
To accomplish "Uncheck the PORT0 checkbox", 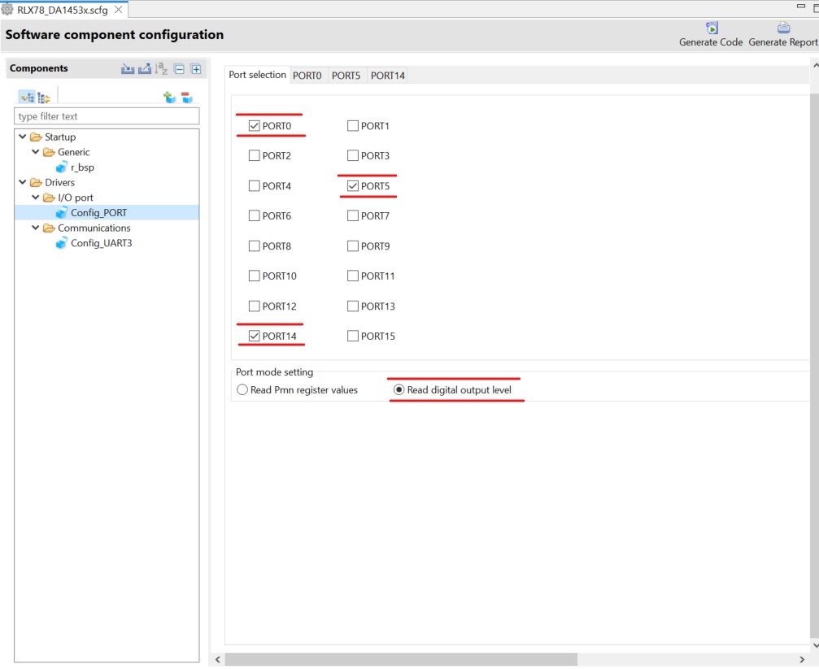I will click(x=255, y=126).
